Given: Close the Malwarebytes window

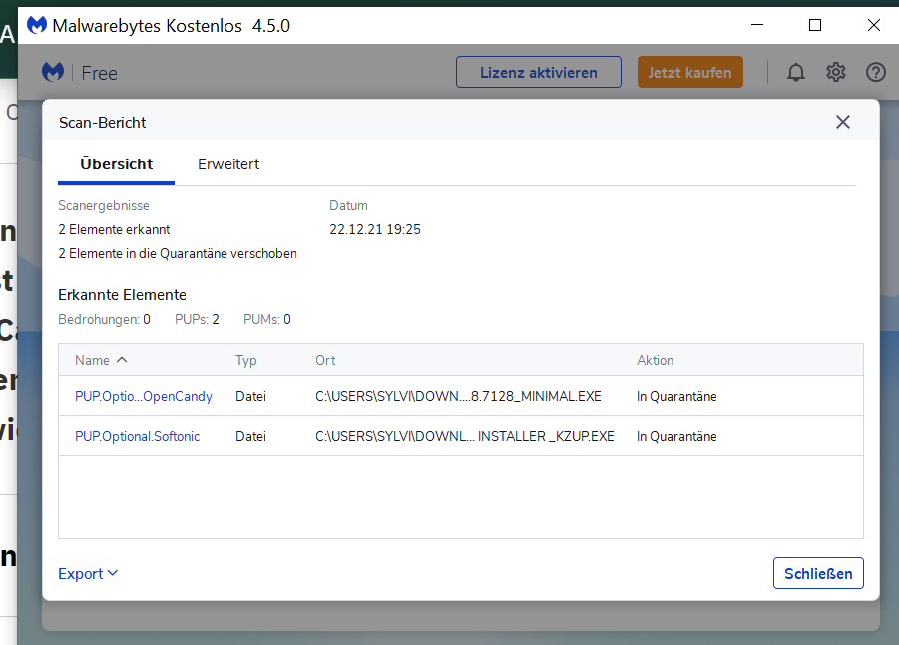Looking at the screenshot, I should pyautogui.click(x=874, y=25).
